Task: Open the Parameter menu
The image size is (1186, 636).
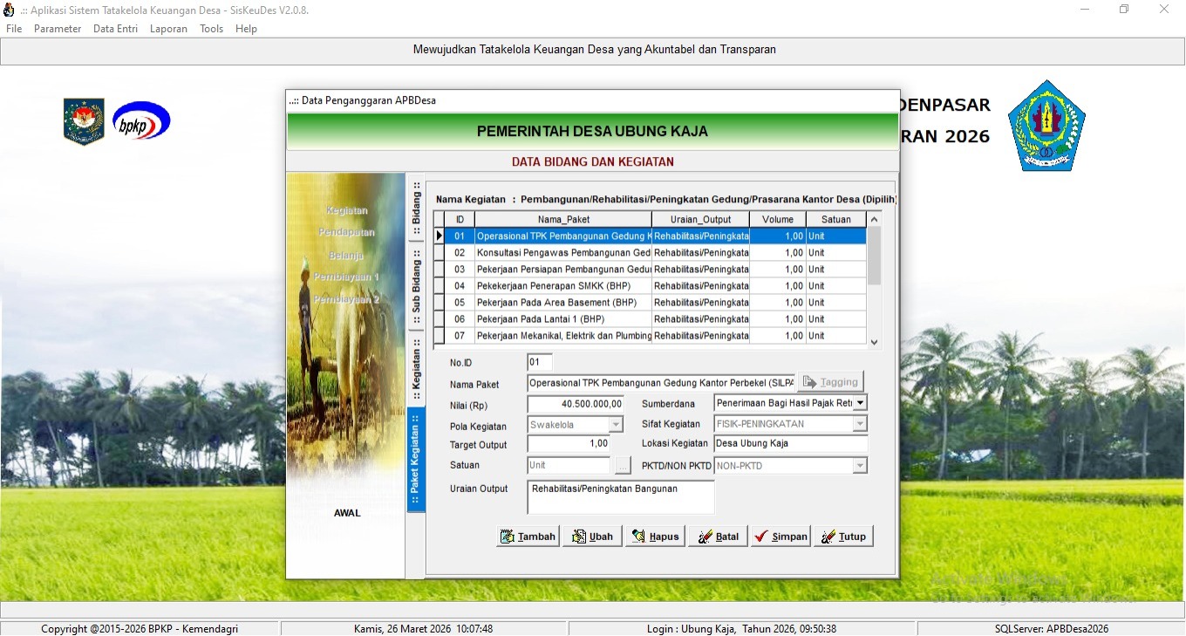Action: [58, 29]
